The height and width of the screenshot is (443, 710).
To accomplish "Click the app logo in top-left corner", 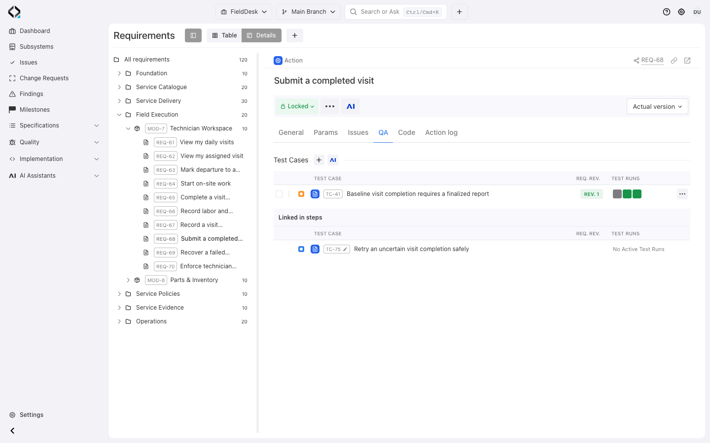I will (14, 12).
